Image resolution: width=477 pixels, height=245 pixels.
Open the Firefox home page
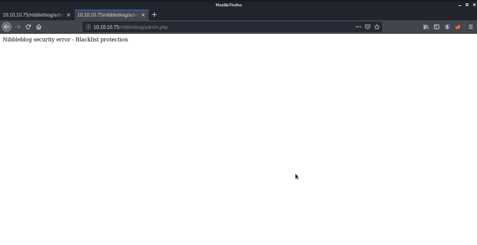pyautogui.click(x=39, y=27)
